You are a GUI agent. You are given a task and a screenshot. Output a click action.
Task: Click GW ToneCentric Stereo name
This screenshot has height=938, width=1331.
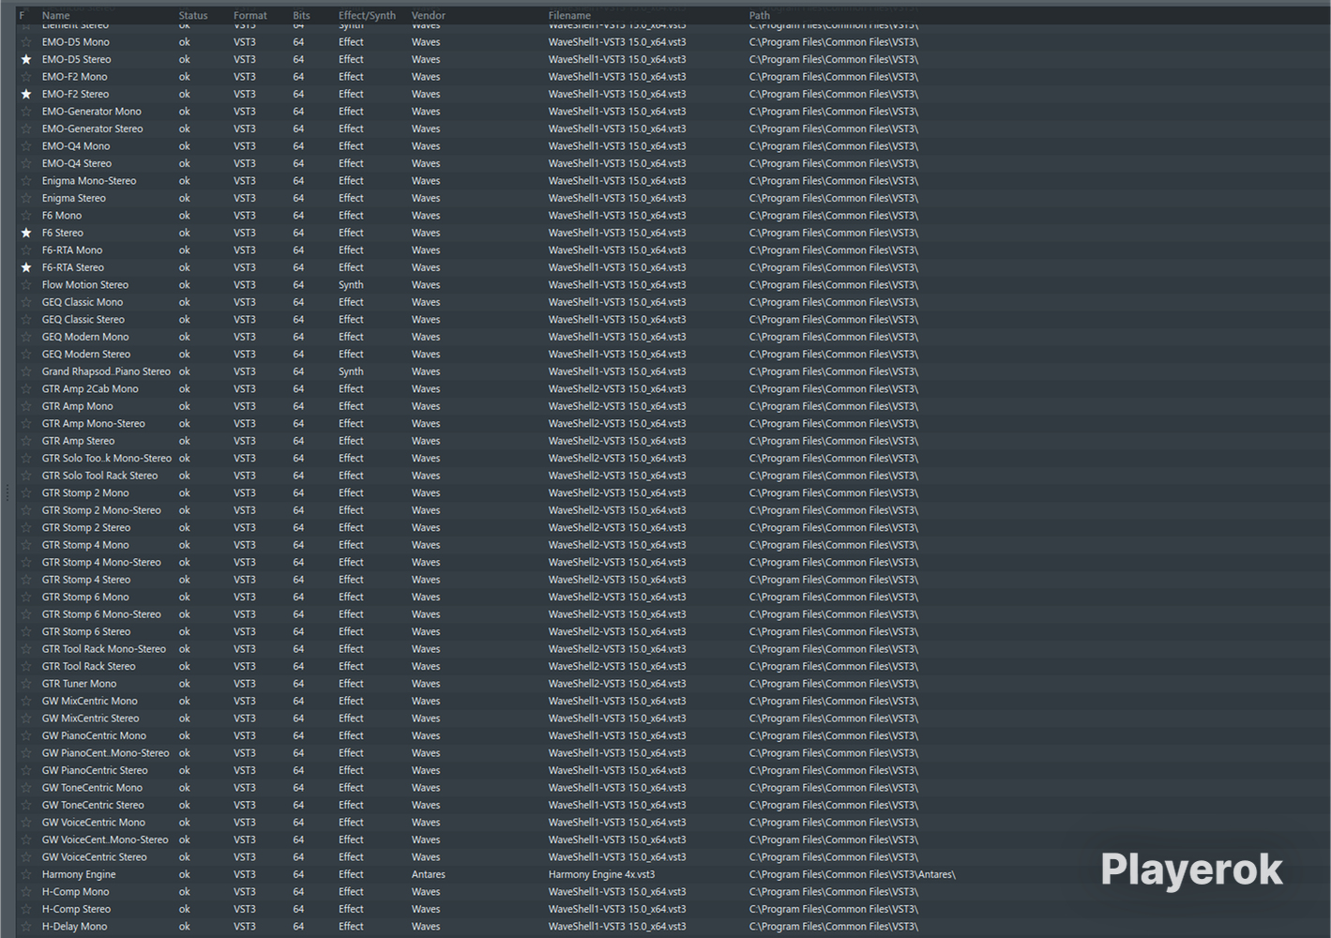(x=93, y=806)
